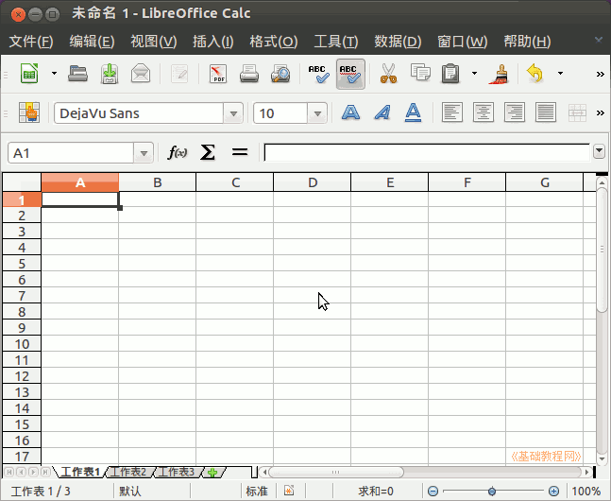Click the Export as PDF icon
Image resolution: width=611 pixels, height=501 pixels.
tap(218, 74)
